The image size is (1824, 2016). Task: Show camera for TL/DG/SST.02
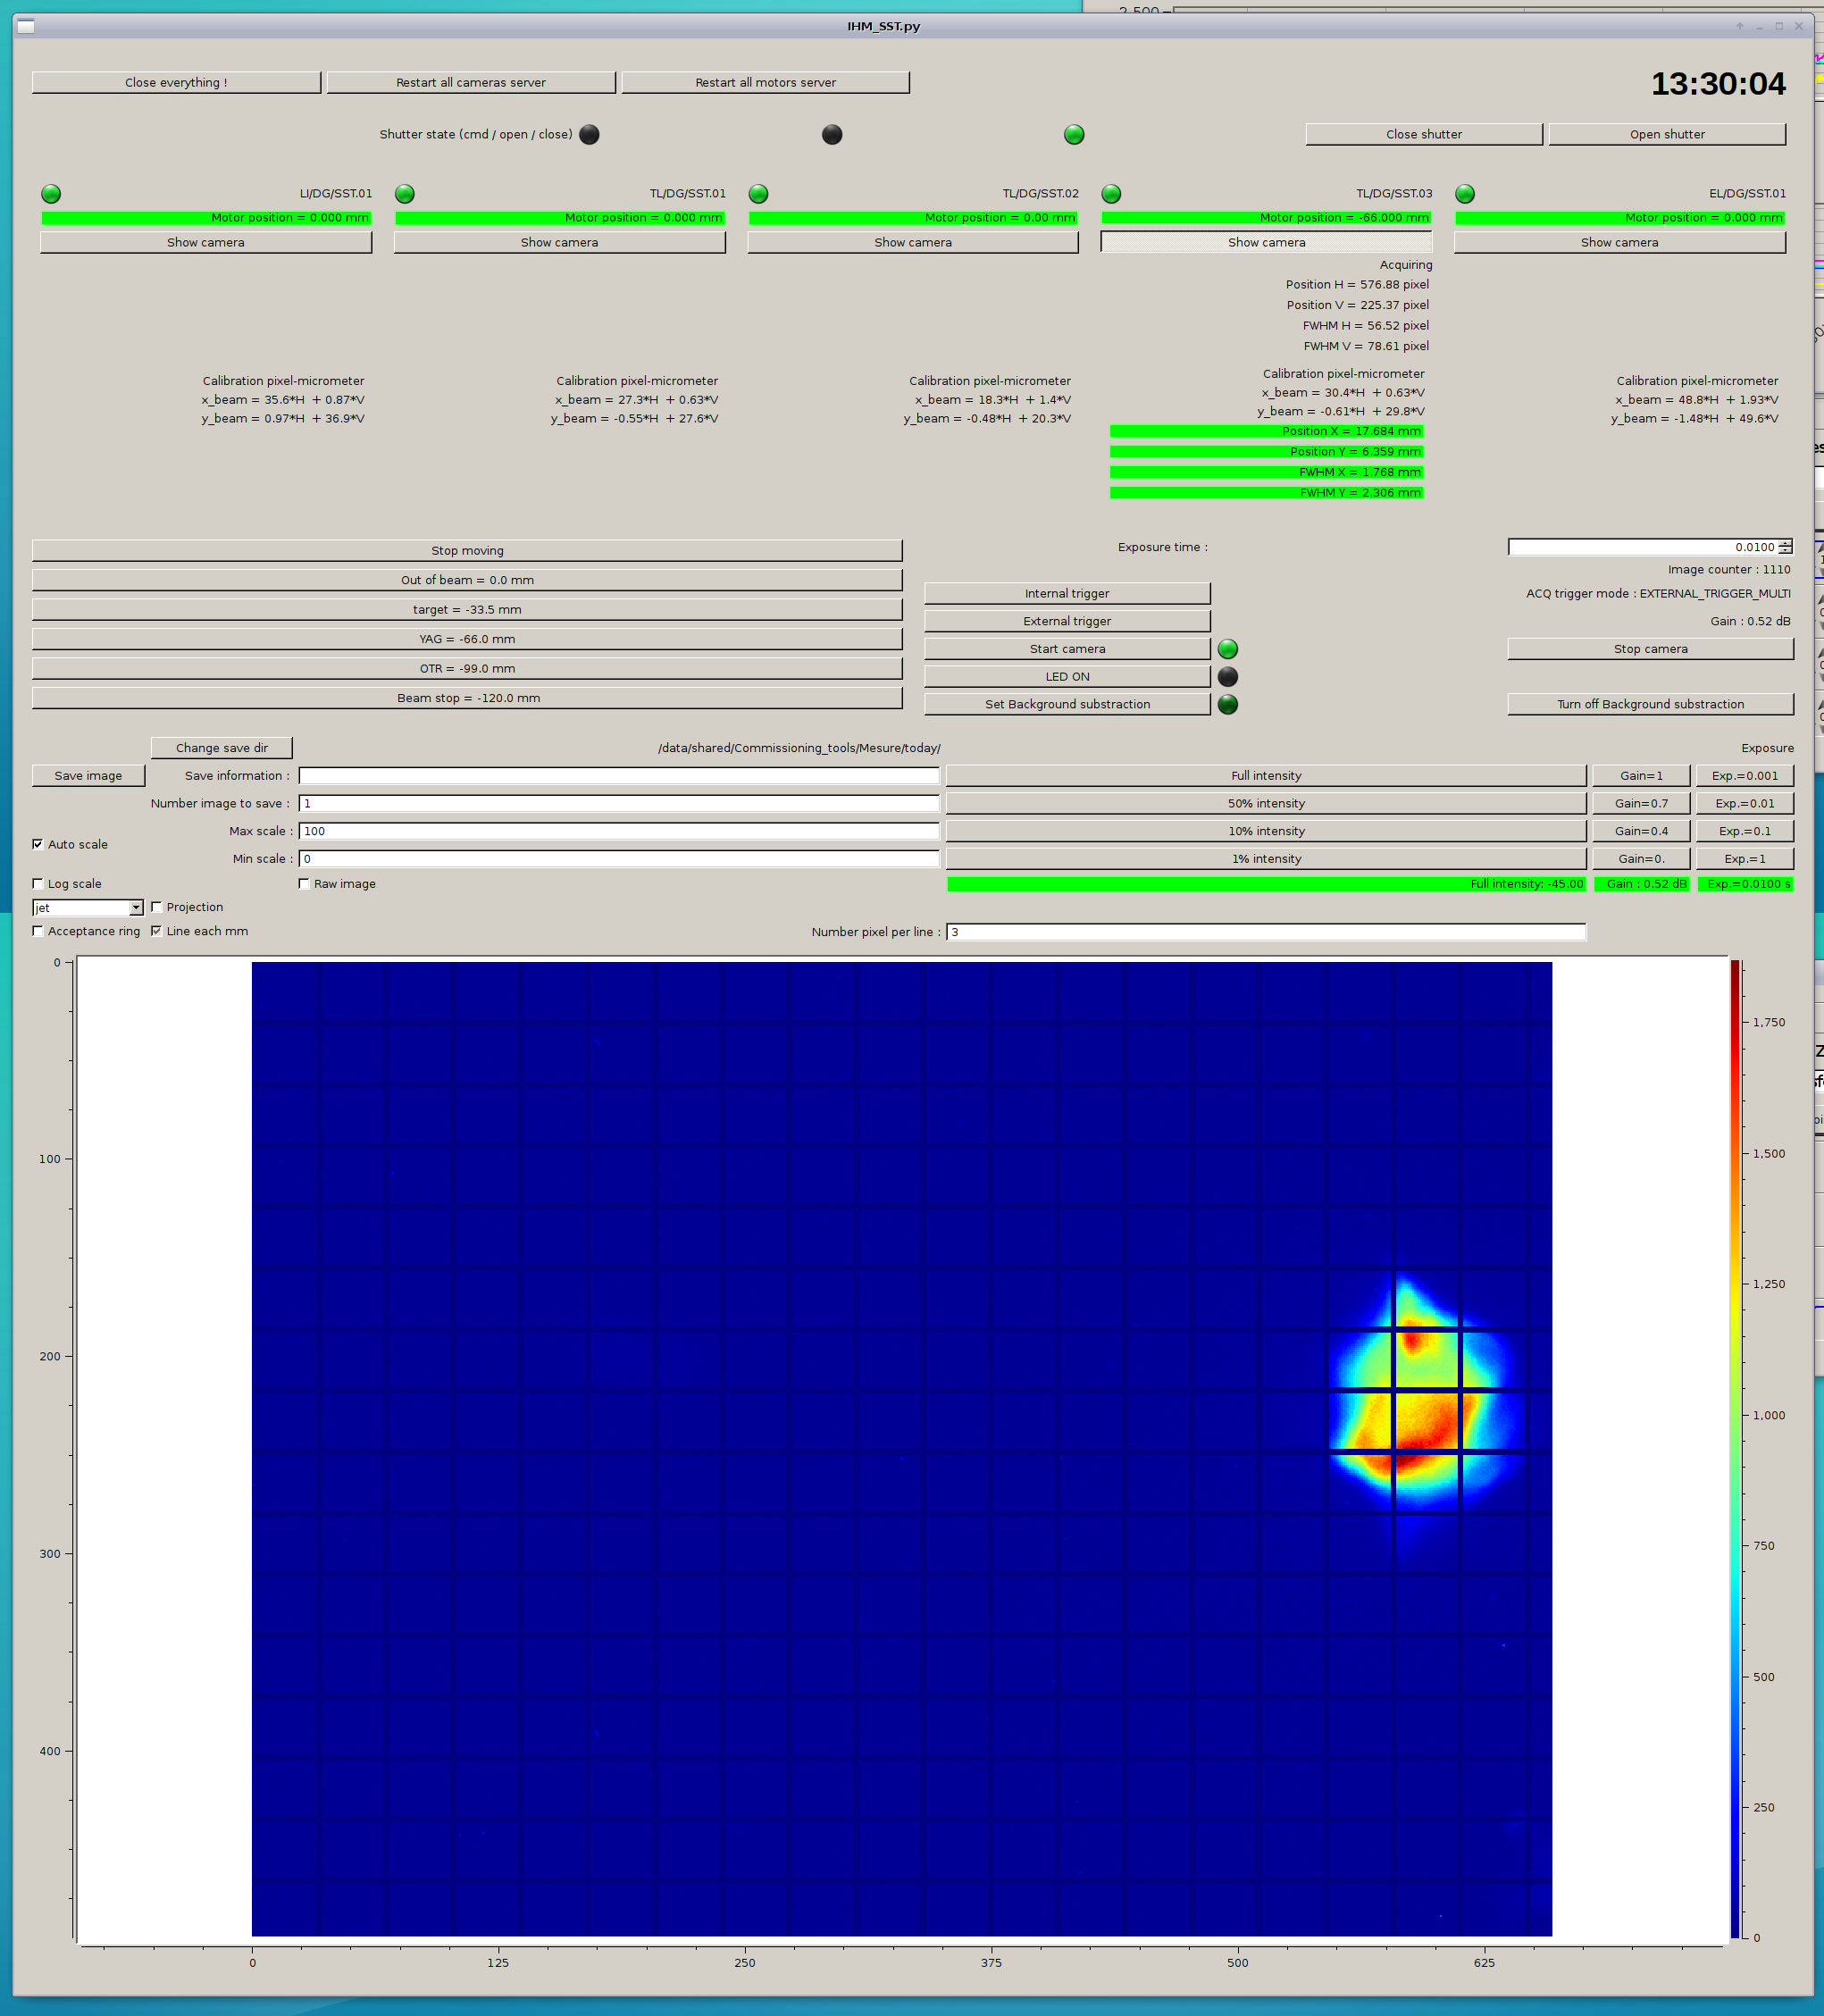[x=912, y=242]
